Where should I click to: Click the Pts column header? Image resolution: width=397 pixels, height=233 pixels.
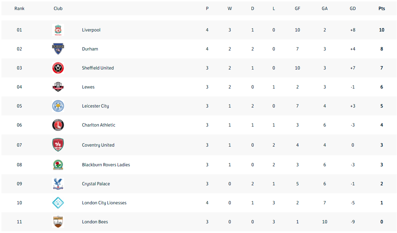click(x=381, y=8)
